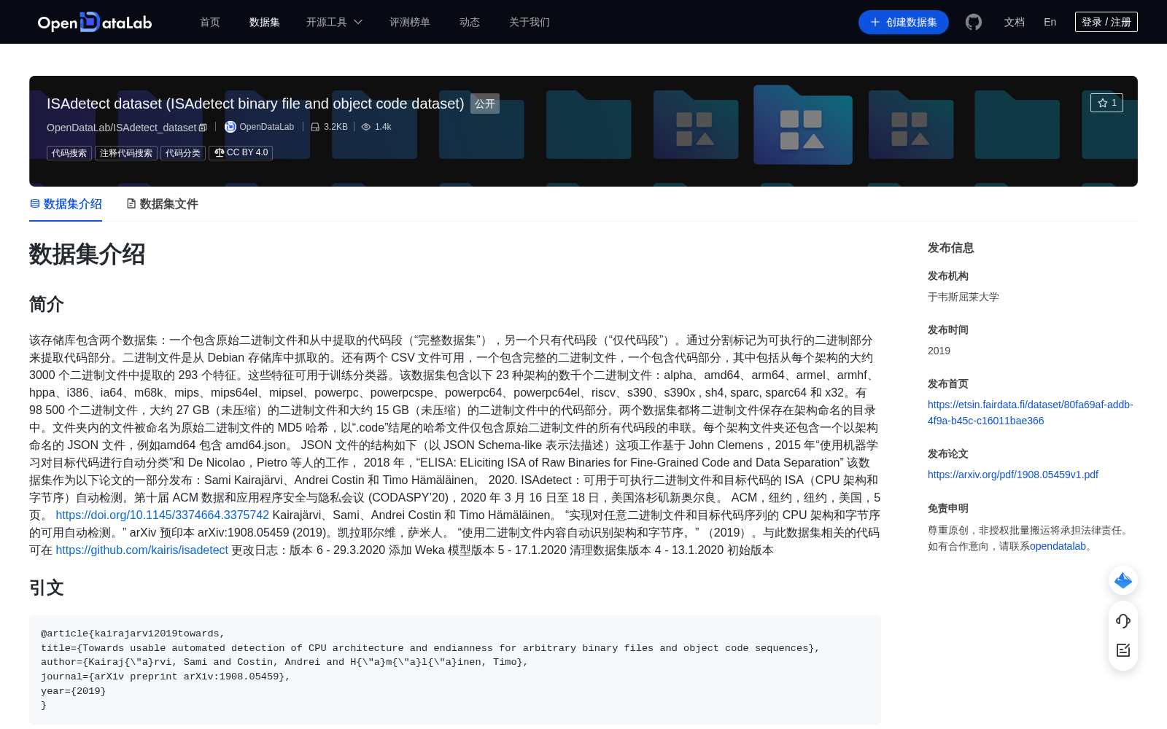This screenshot has width=1167, height=729.
Task: Click the 注释代码搜索 tag
Action: pos(126,152)
